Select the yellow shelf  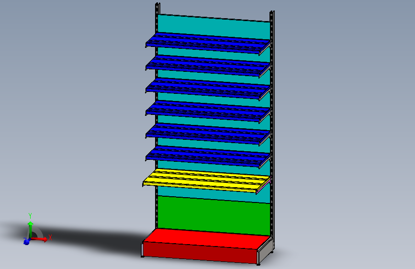pyautogui.click(x=206, y=180)
